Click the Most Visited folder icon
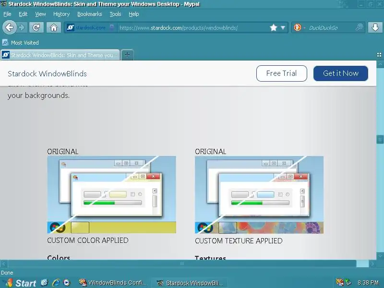 click(x=5, y=43)
